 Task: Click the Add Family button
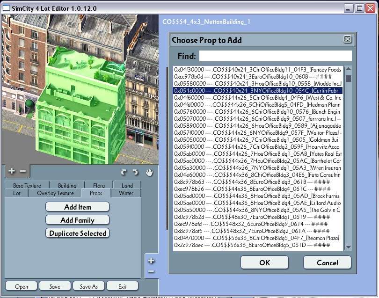click(77, 220)
